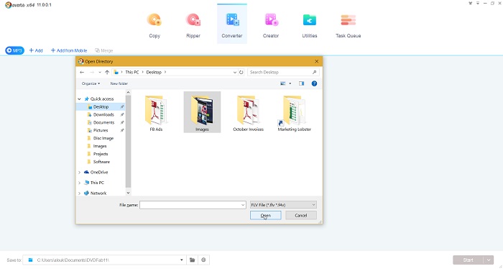Refresh the Desktop folder view
503x269 pixels.
(x=241, y=72)
